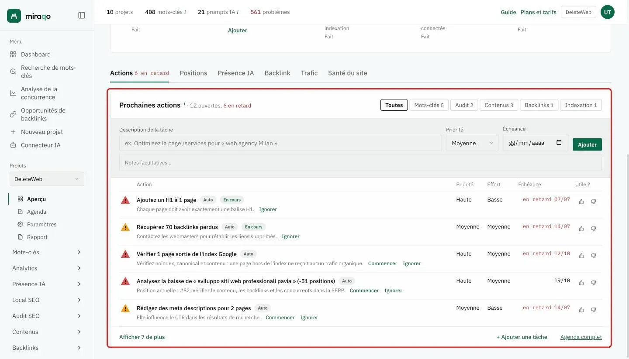Filter actions by Backlinks 1
Screen dimensions: 629x359
tap(539, 105)
